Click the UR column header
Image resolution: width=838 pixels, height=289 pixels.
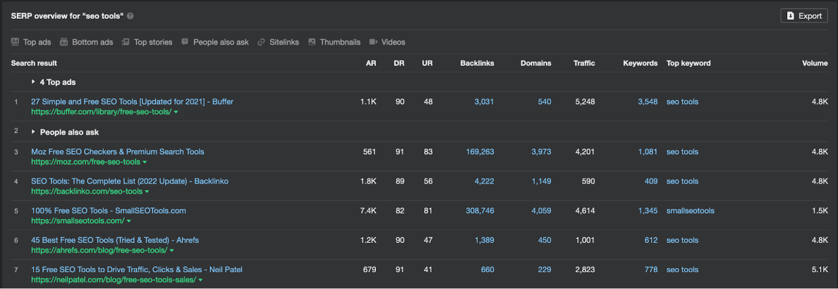427,63
